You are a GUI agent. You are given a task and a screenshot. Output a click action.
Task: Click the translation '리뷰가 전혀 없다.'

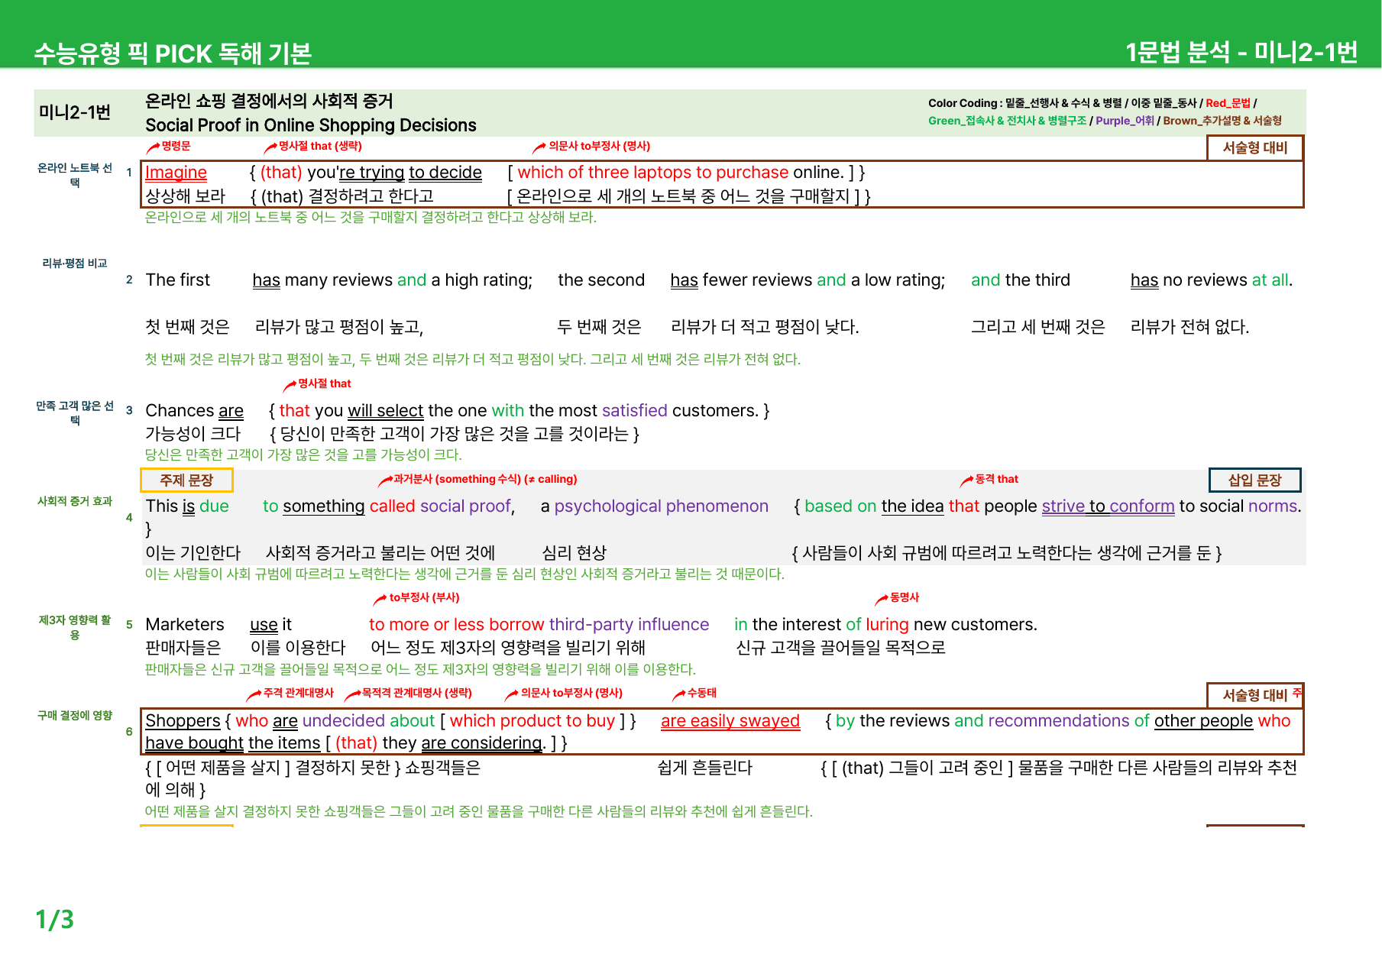pyautogui.click(x=1190, y=327)
